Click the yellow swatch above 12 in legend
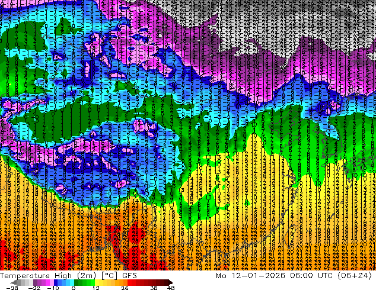The width and height of the screenshot is (376, 290). click(x=97, y=282)
